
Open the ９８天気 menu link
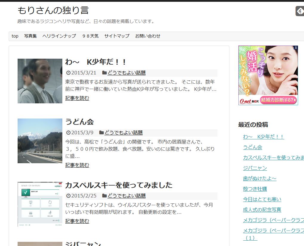pos(90,36)
